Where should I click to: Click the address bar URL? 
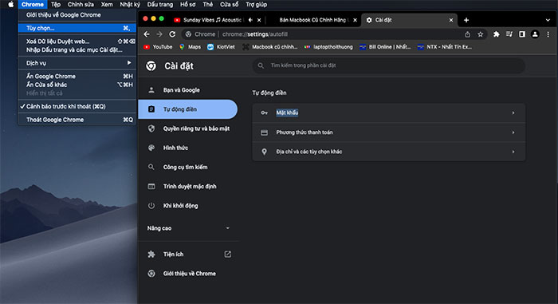click(255, 34)
